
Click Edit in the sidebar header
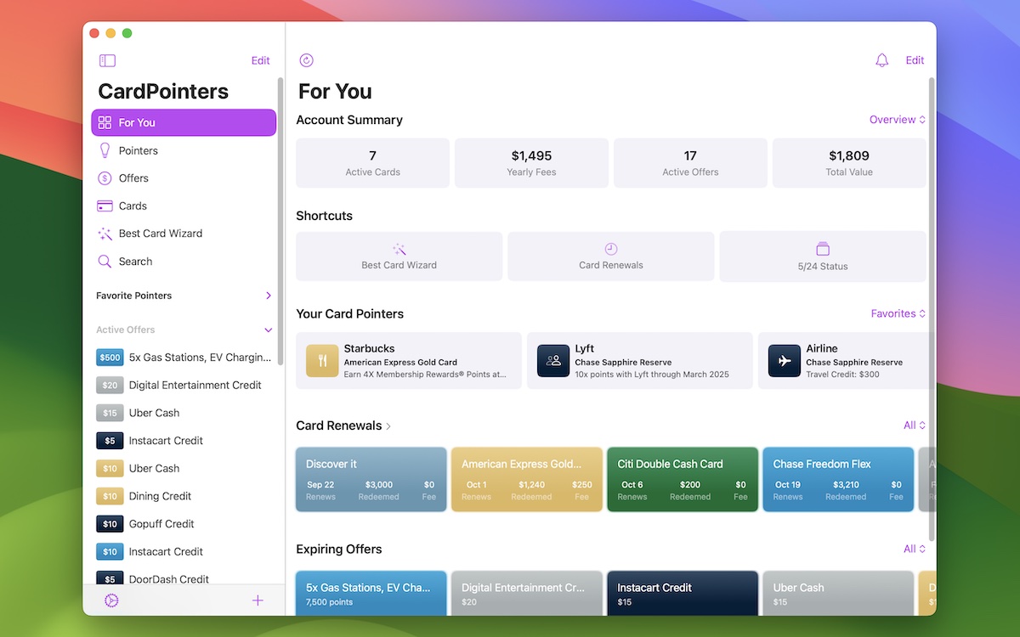pos(260,60)
